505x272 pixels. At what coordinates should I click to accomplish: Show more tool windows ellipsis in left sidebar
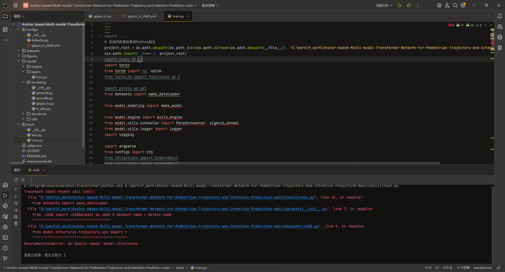(x=5, y=40)
